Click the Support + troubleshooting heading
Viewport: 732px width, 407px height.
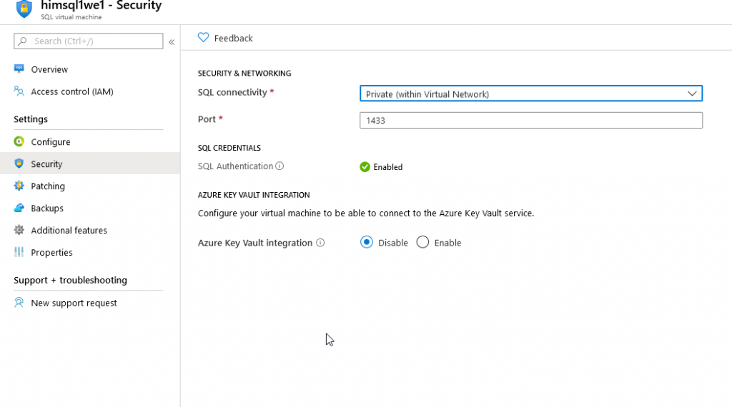[70, 280]
